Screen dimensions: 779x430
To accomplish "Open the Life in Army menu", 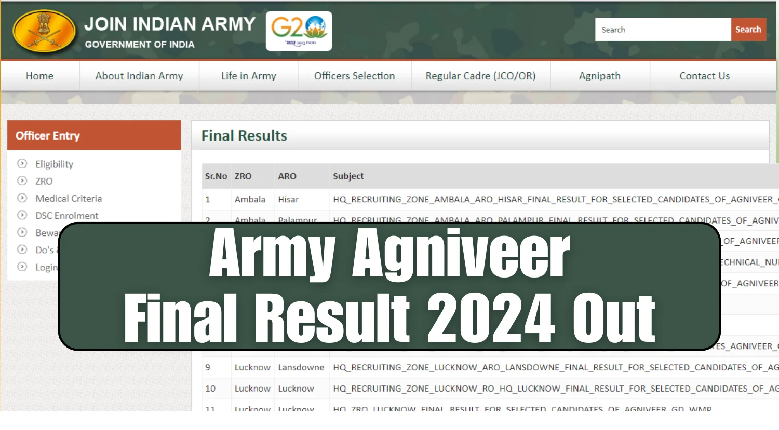I will (249, 76).
